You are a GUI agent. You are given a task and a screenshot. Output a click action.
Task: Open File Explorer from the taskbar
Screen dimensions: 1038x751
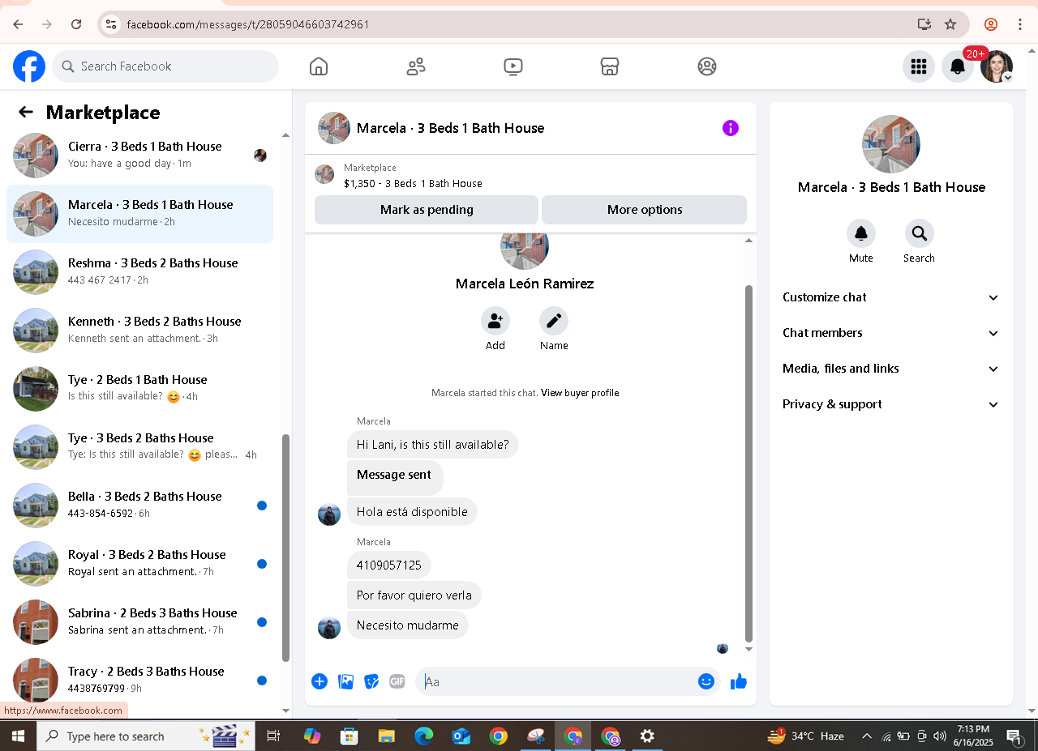(387, 736)
